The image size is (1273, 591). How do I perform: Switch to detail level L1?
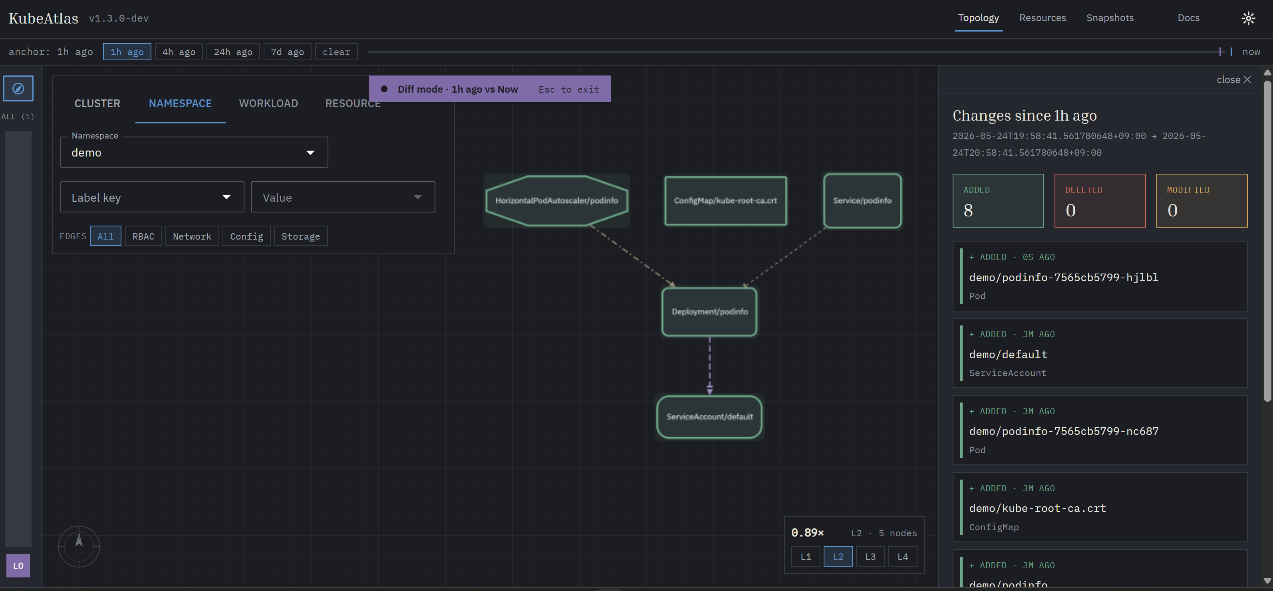pos(806,556)
